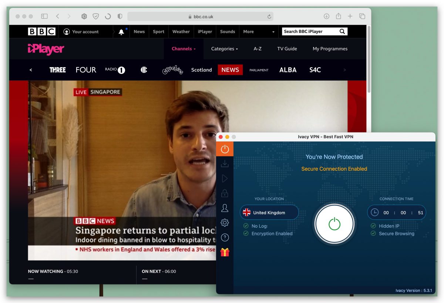Open a new Safari tab
Screen dimensions: 444x303
coord(350,16)
